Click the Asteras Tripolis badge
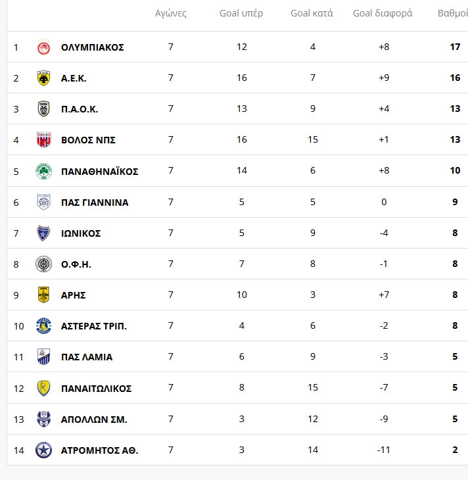Image resolution: width=468 pixels, height=480 pixels. click(43, 325)
